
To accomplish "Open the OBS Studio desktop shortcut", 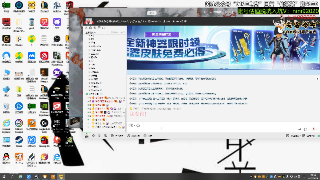I will (57, 40).
